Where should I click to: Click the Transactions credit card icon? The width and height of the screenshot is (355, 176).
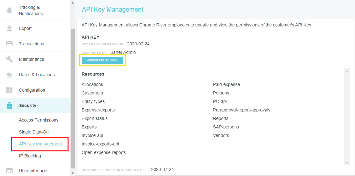9,44
